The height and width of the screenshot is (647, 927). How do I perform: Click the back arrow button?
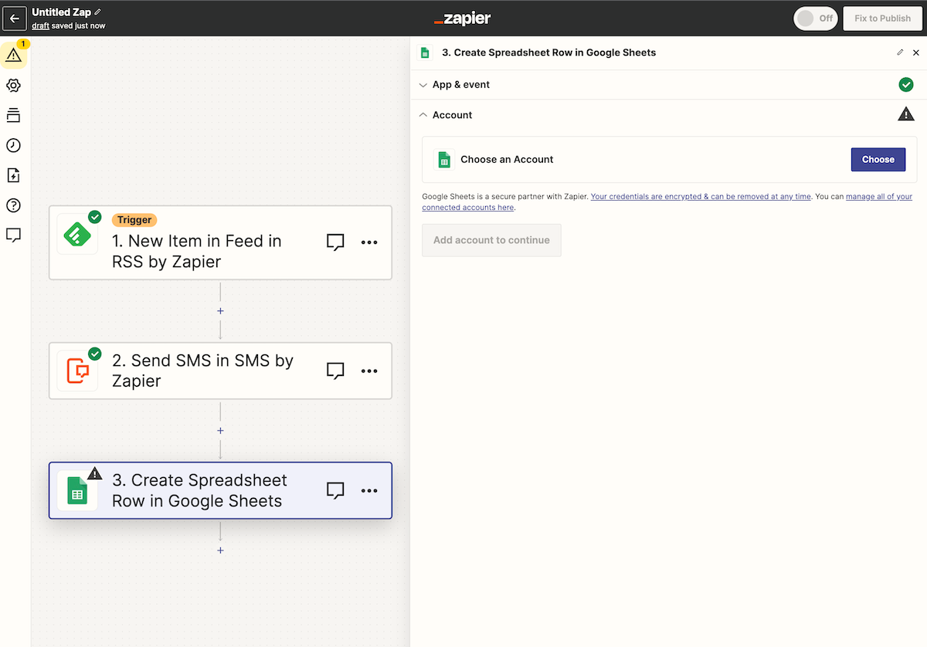pyautogui.click(x=15, y=18)
